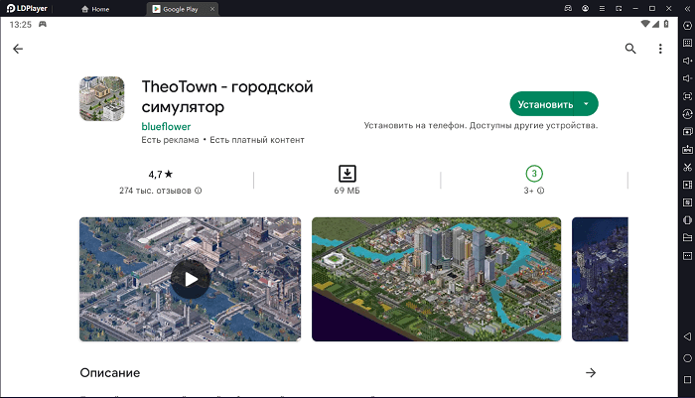The width and height of the screenshot is (695, 398).
Task: Click the 4,7 star rating
Action: point(161,175)
